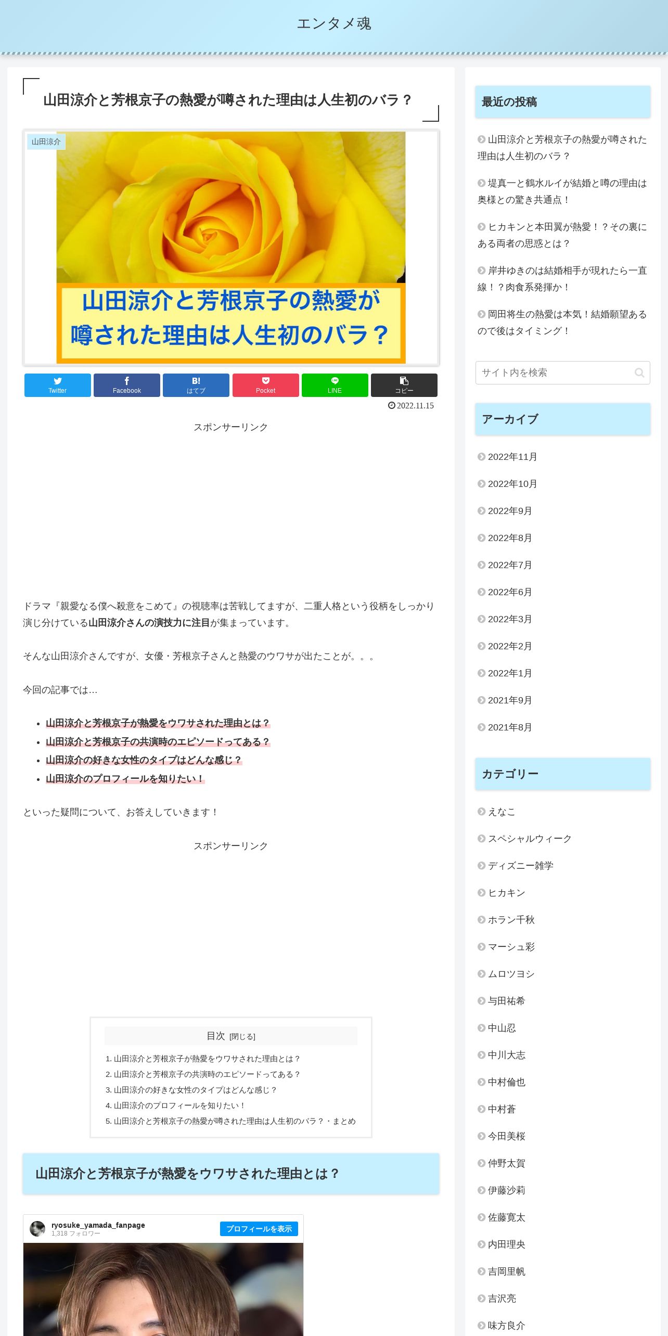Open recent post 岡田将生の熱愛は本気

[562, 323]
